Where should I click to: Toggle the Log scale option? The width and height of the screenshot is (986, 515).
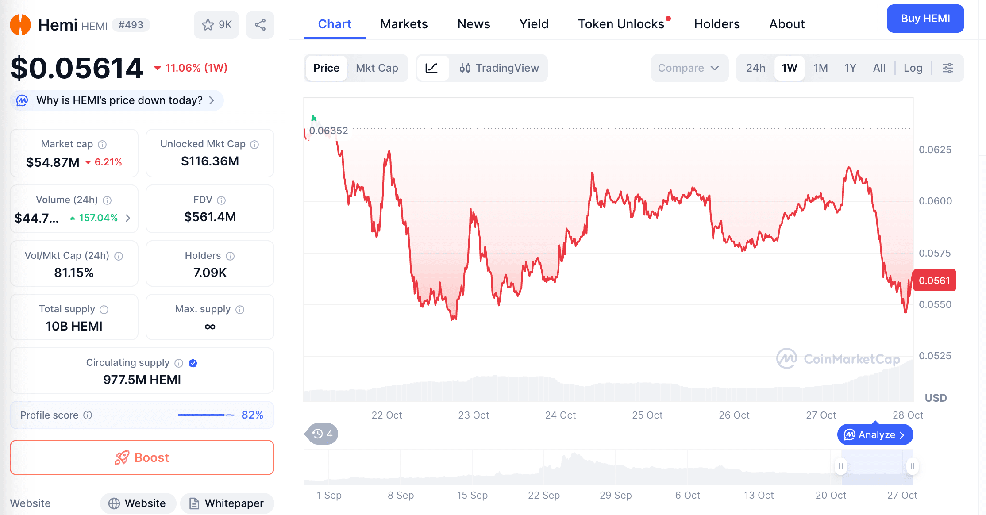[913, 68]
